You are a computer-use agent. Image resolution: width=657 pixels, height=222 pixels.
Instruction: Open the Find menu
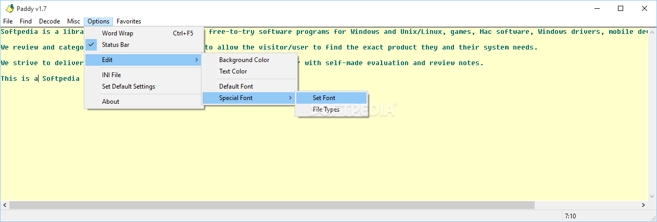pos(26,21)
